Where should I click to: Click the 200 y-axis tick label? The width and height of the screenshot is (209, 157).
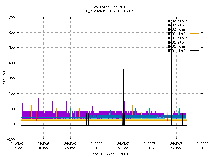tap(12, 94)
